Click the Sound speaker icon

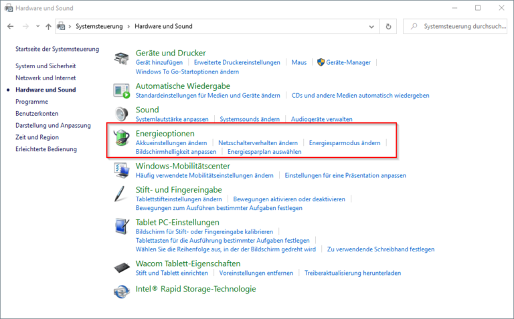click(121, 114)
